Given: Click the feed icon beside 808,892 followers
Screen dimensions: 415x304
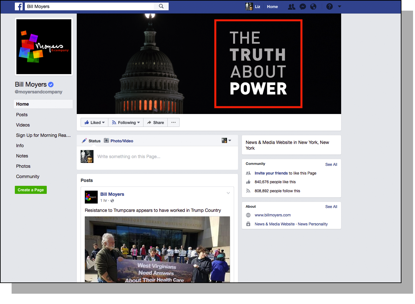Looking at the screenshot, I should coord(248,191).
